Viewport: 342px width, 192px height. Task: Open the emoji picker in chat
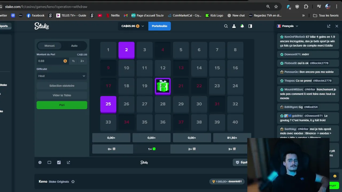click(335, 176)
